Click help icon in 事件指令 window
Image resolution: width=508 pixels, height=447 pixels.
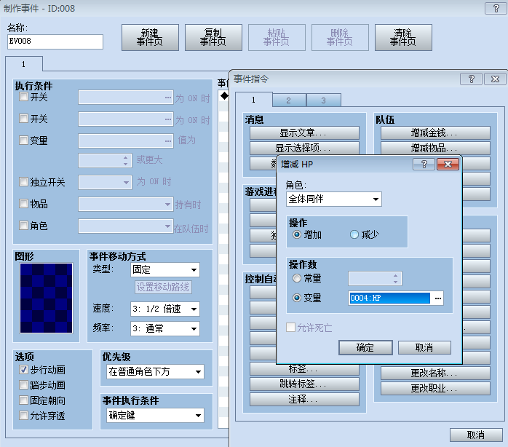pyautogui.click(x=472, y=79)
